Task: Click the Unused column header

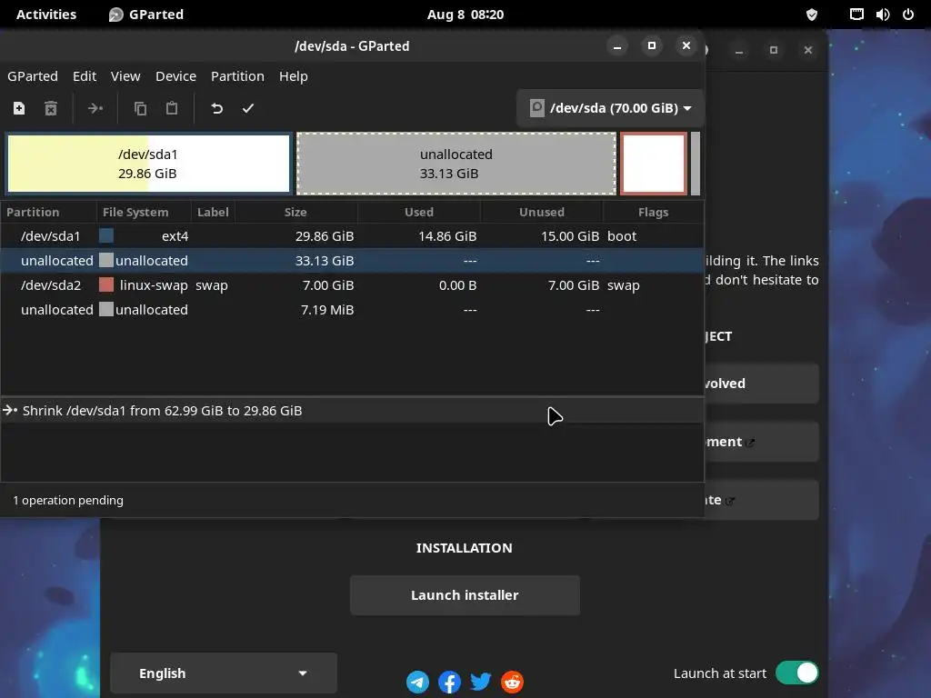Action: [542, 212]
